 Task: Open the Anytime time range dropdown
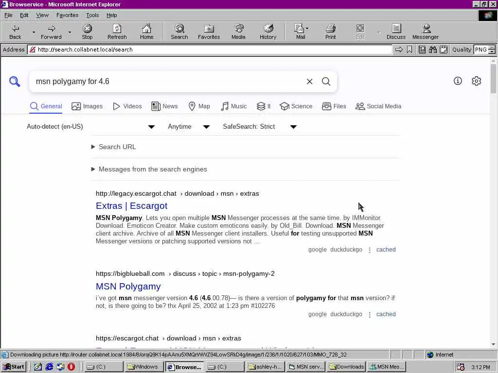[189, 127]
